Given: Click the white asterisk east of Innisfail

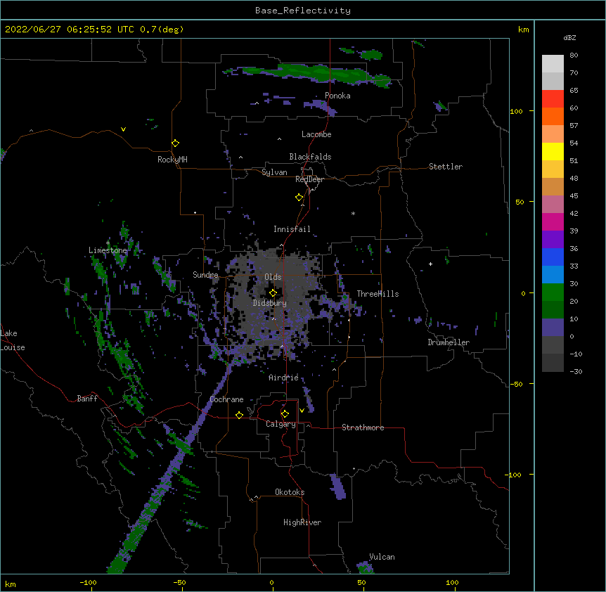Looking at the screenshot, I should (x=353, y=214).
